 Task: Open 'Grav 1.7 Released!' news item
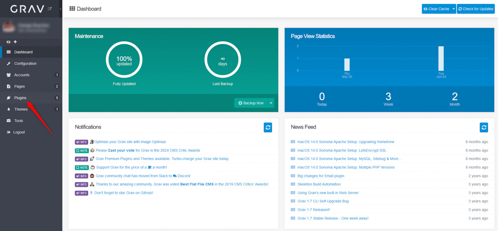[313, 210]
